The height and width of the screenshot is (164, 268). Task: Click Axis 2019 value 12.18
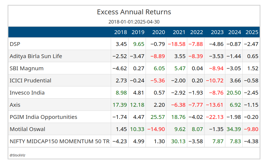click(137, 105)
